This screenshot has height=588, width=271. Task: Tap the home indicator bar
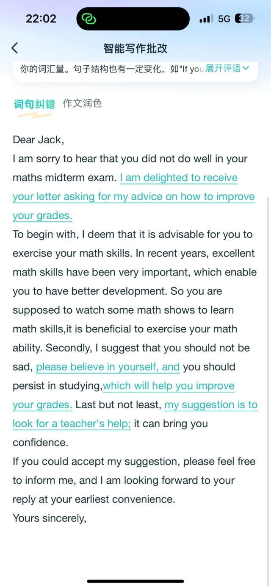pos(135,581)
